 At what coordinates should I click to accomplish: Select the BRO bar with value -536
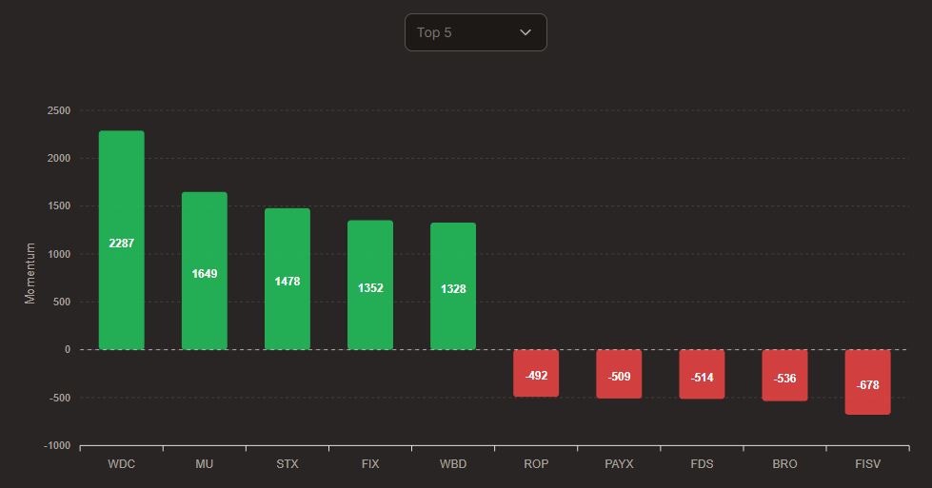point(784,376)
